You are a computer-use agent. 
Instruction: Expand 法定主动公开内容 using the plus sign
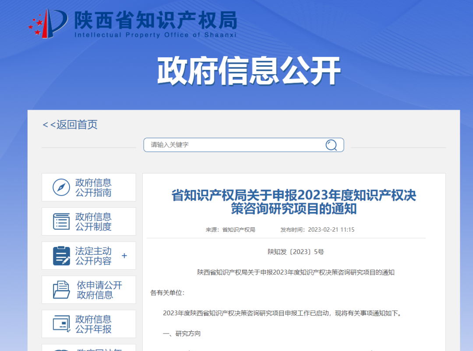[x=124, y=256]
